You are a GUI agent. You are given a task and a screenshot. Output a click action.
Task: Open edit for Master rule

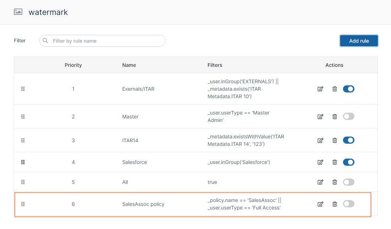click(320, 116)
